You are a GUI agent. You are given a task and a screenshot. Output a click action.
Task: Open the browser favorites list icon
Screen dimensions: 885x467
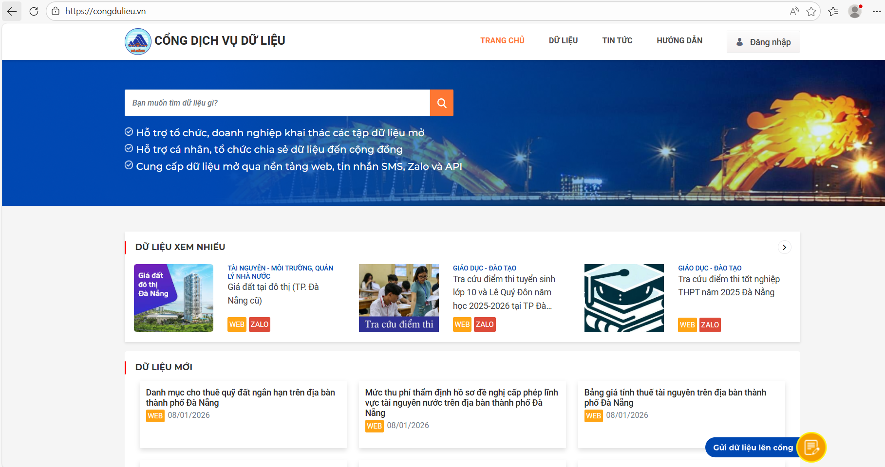pos(833,11)
